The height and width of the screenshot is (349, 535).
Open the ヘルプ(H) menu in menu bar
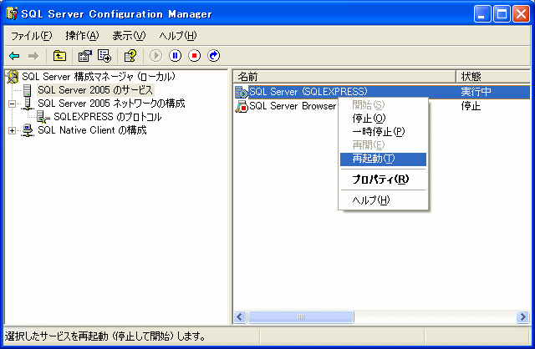[178, 36]
